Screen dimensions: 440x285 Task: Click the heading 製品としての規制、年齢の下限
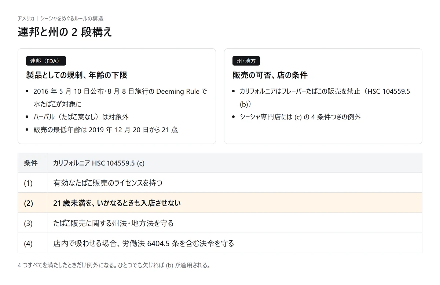(x=77, y=75)
